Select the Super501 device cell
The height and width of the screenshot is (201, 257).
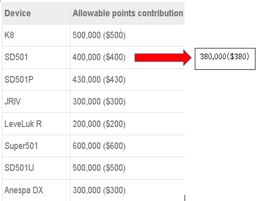point(36,146)
